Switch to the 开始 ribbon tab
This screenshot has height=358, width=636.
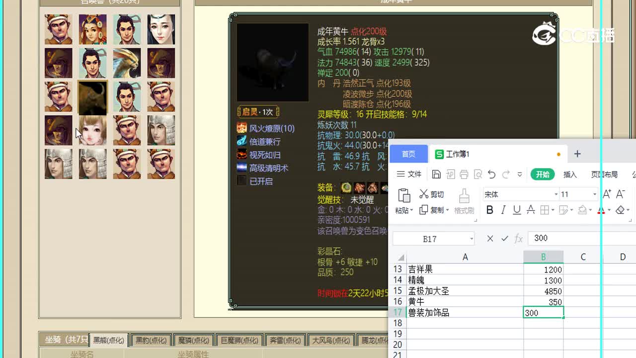pyautogui.click(x=542, y=174)
